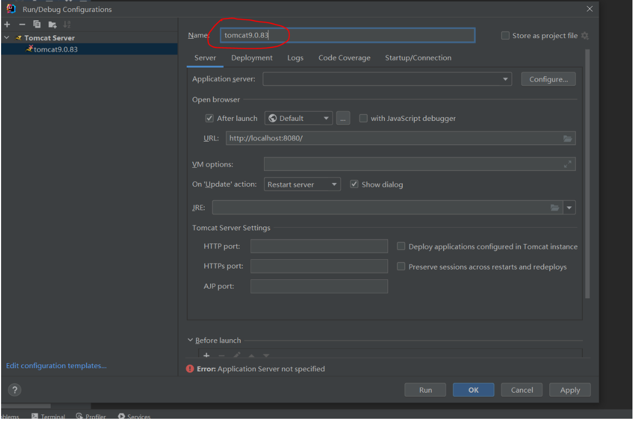This screenshot has width=639, height=422.
Task: Select the Tomcat Server tree label
Action: click(50, 38)
